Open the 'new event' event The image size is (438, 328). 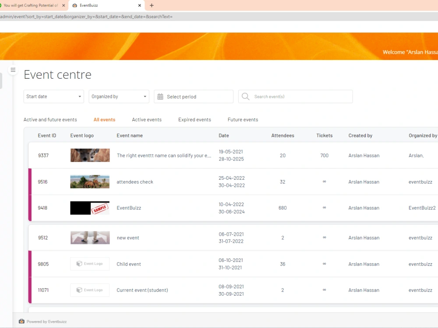click(128, 238)
